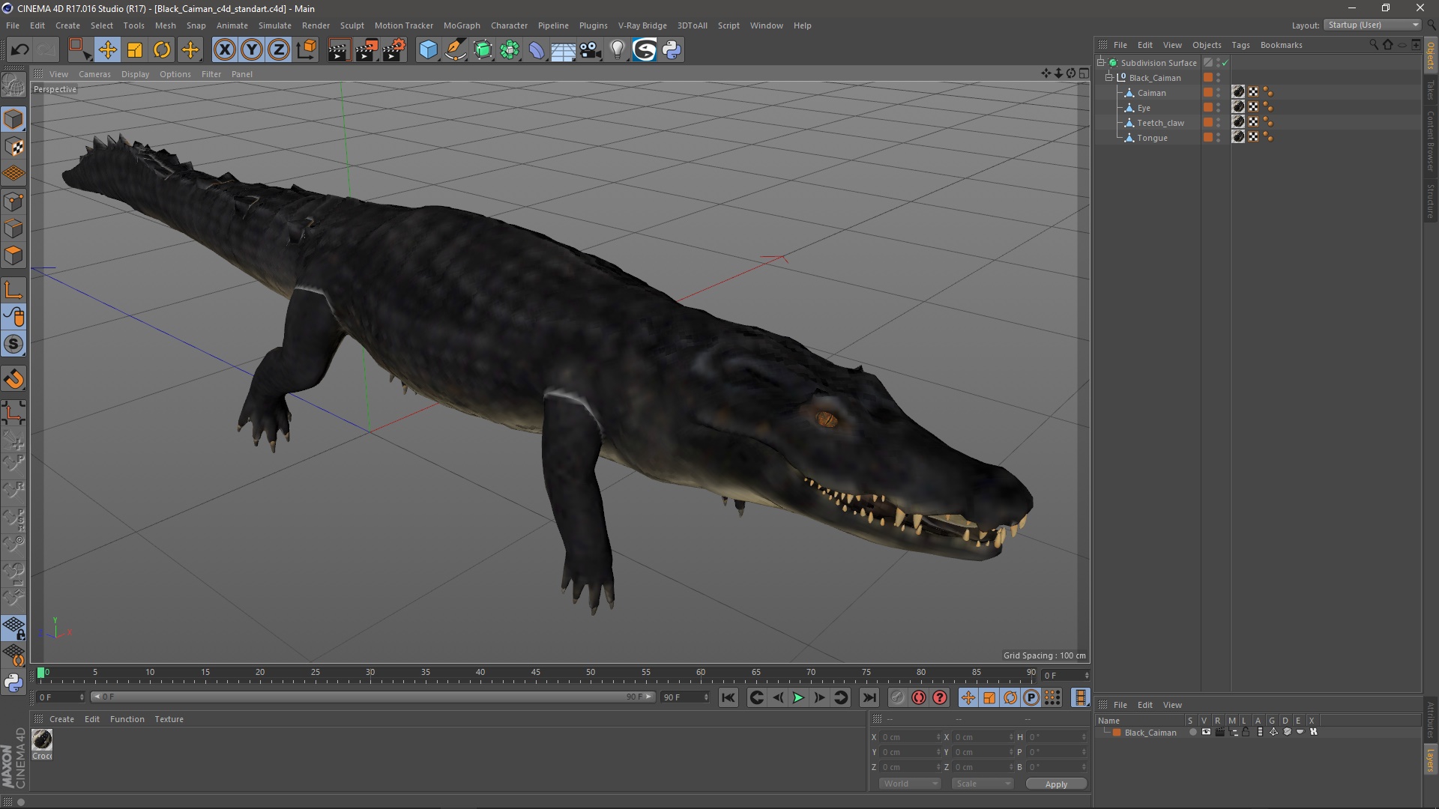The height and width of the screenshot is (809, 1439).
Task: Open material manager Texture menu
Action: pyautogui.click(x=169, y=719)
